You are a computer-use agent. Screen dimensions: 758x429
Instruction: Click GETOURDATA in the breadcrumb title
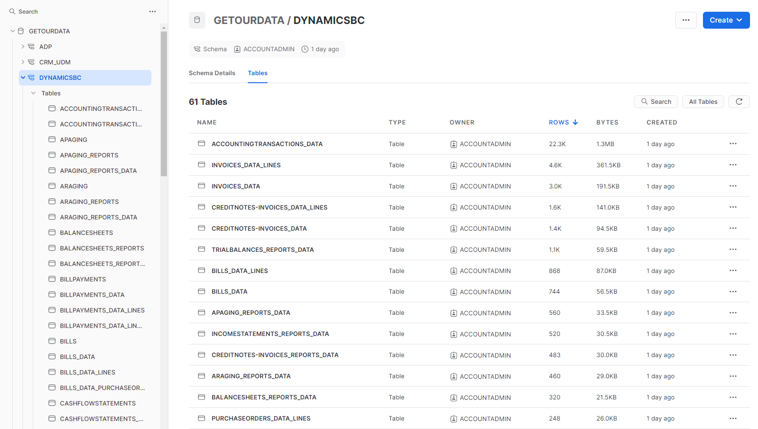pyautogui.click(x=249, y=20)
